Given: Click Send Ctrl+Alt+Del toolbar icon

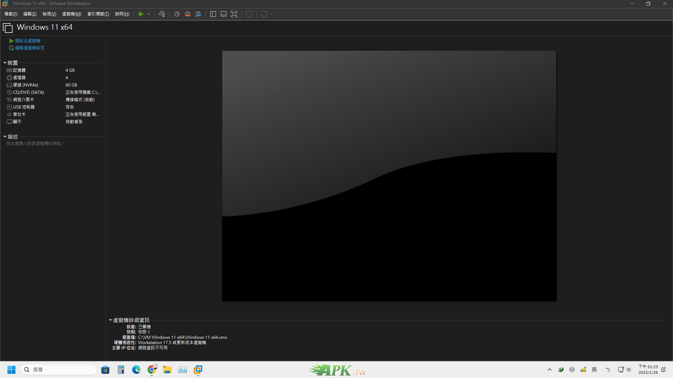Looking at the screenshot, I should tap(162, 14).
